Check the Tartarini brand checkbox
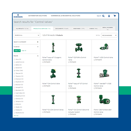131x131 pixels. point(14,101)
